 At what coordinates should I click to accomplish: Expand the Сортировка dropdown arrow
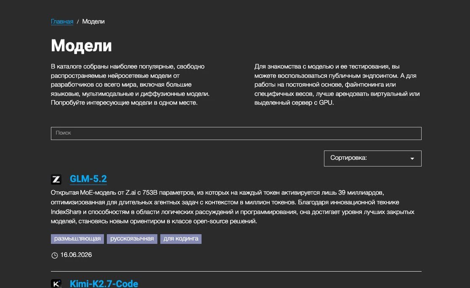(x=412, y=159)
